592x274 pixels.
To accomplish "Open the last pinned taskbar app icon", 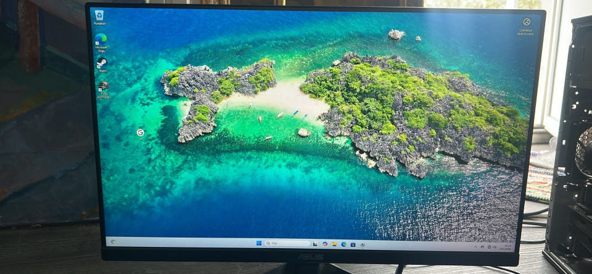I will pyautogui.click(x=363, y=244).
